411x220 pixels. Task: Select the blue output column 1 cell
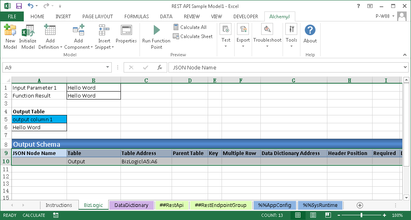[39, 119]
